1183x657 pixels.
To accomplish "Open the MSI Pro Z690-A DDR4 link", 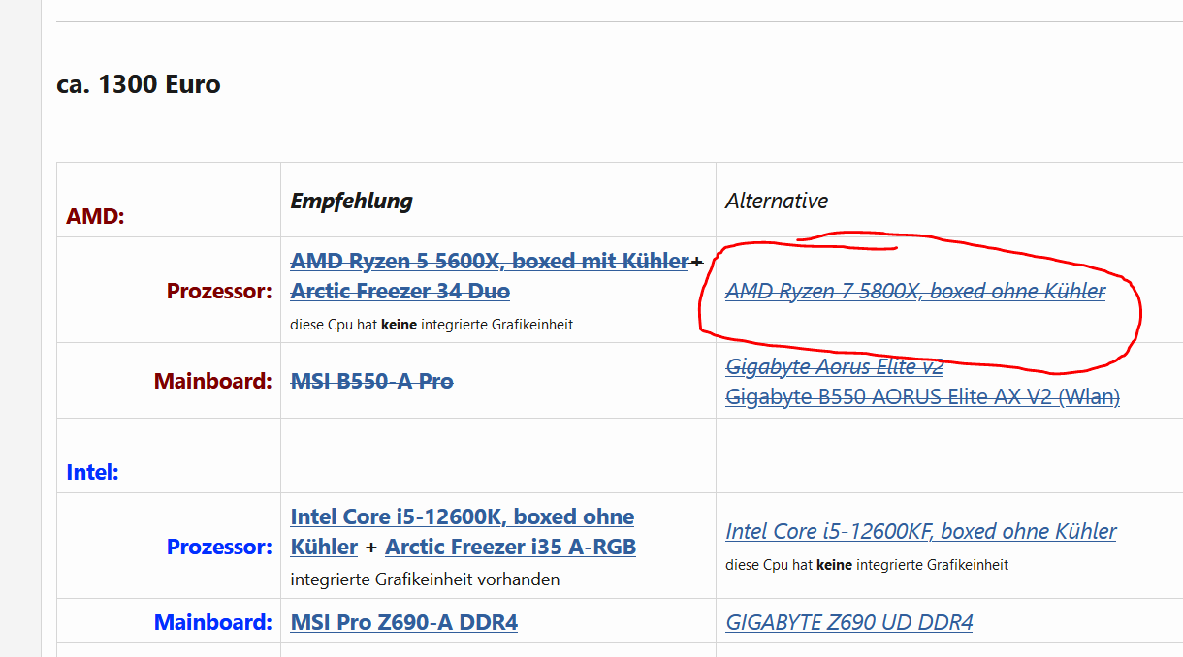I will point(404,622).
